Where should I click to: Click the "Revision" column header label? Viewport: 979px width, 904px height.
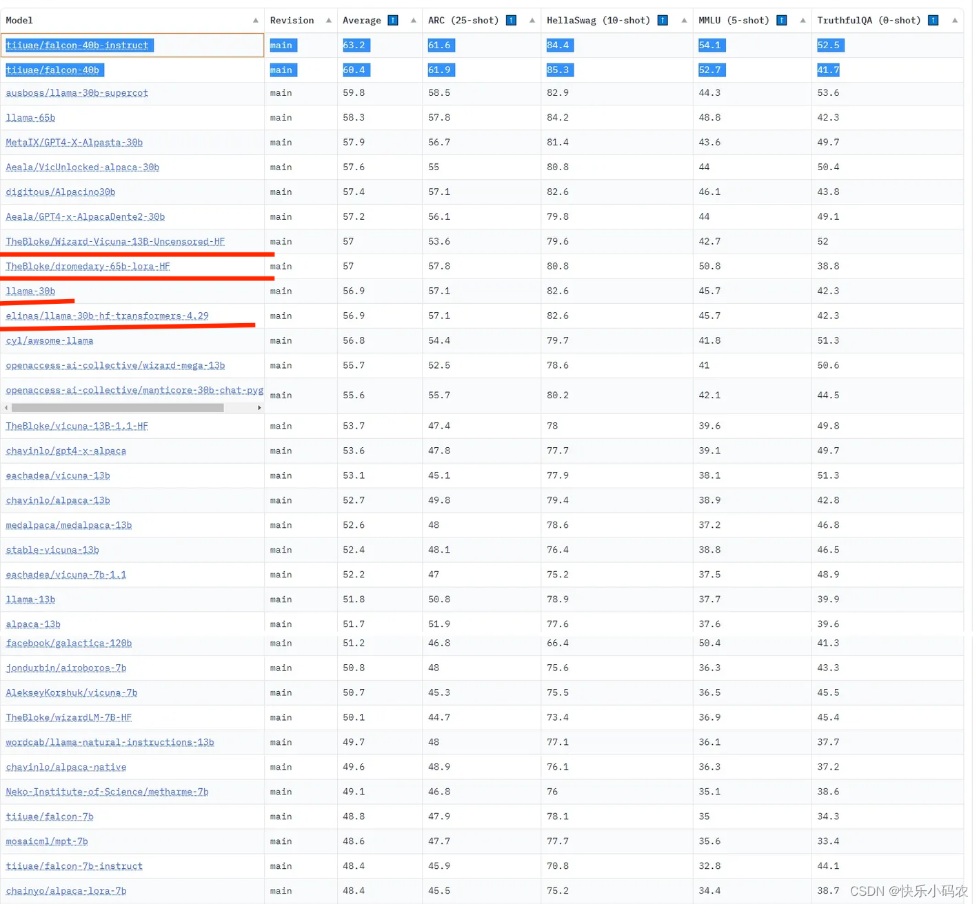pos(292,21)
